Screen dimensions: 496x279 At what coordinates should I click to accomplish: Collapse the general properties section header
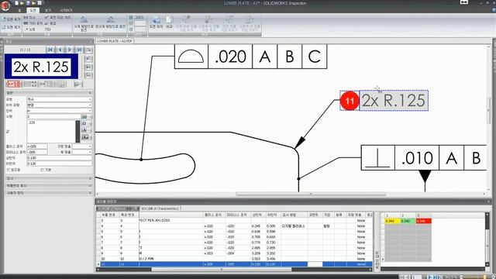click(x=49, y=93)
